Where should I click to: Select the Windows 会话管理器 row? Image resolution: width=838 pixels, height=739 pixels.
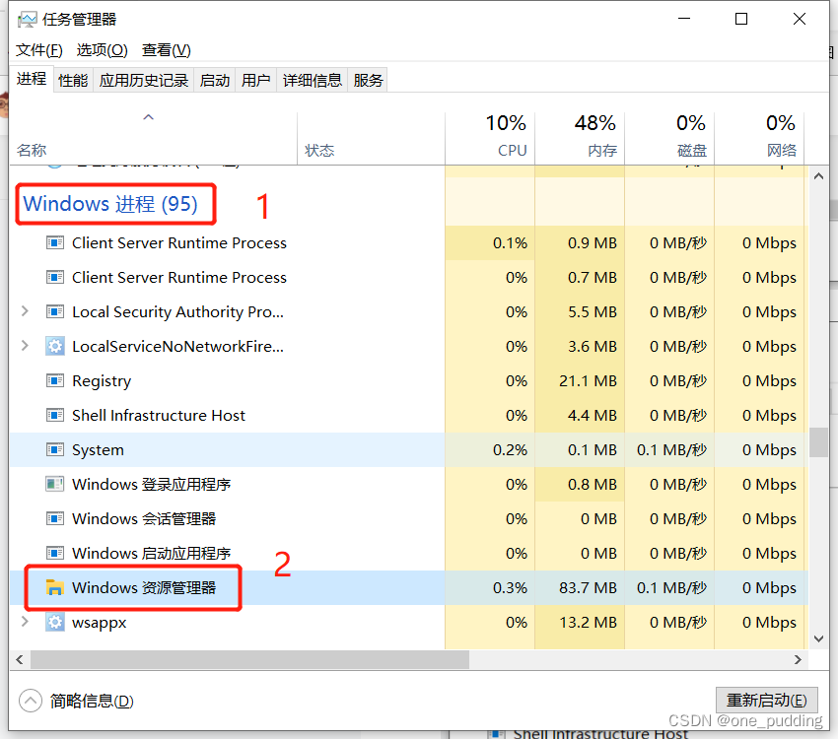[x=409, y=518]
